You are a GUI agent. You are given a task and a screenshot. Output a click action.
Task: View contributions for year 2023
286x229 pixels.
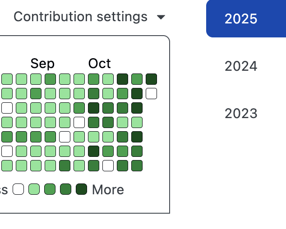coord(241,113)
